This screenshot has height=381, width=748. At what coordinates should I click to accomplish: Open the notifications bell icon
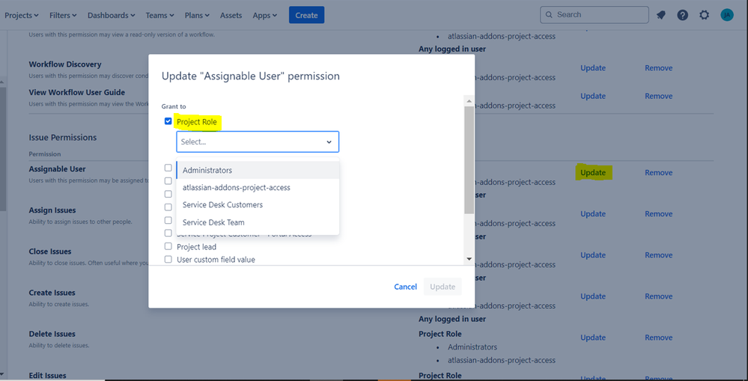click(x=660, y=15)
